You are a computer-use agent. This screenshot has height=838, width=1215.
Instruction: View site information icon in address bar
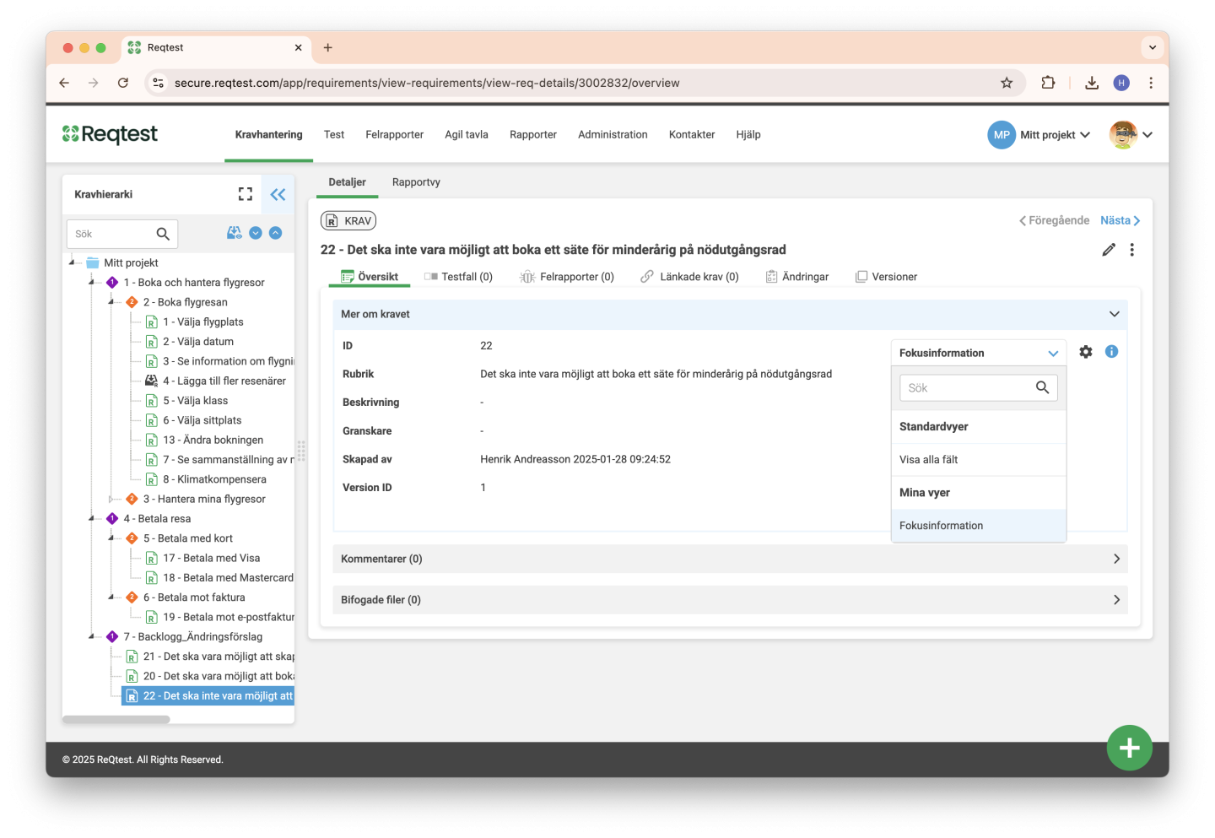point(158,83)
